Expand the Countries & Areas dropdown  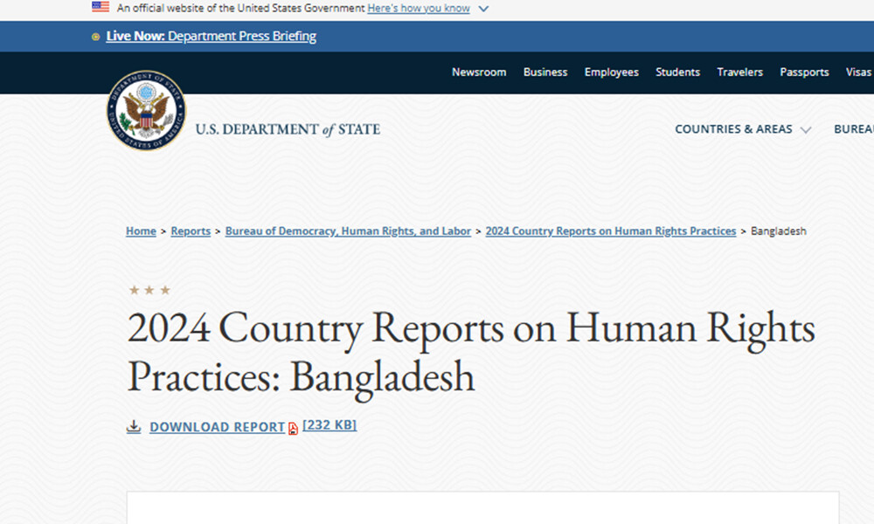pyautogui.click(x=742, y=129)
